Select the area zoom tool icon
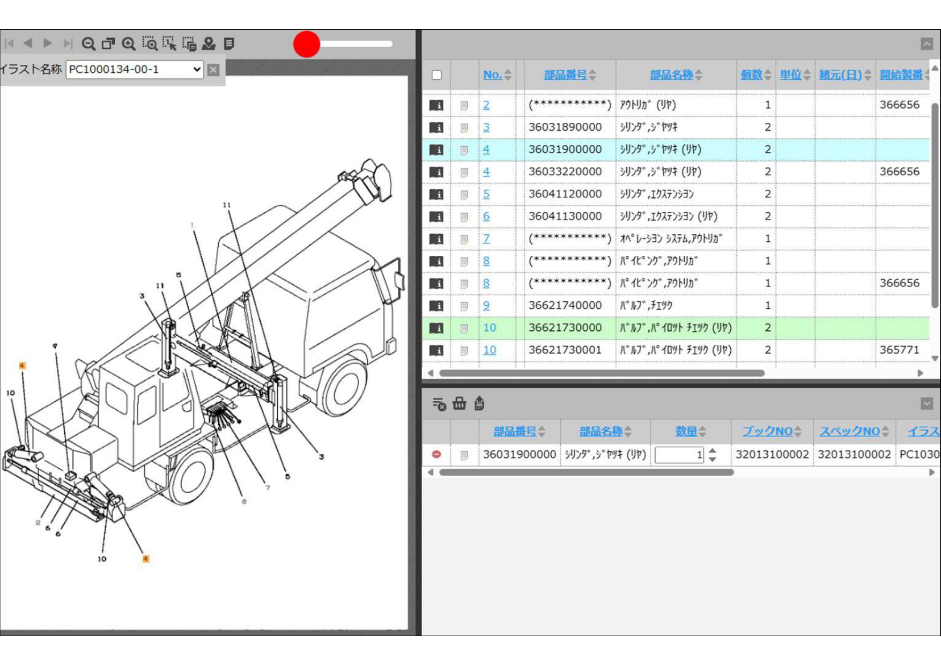 (x=150, y=44)
